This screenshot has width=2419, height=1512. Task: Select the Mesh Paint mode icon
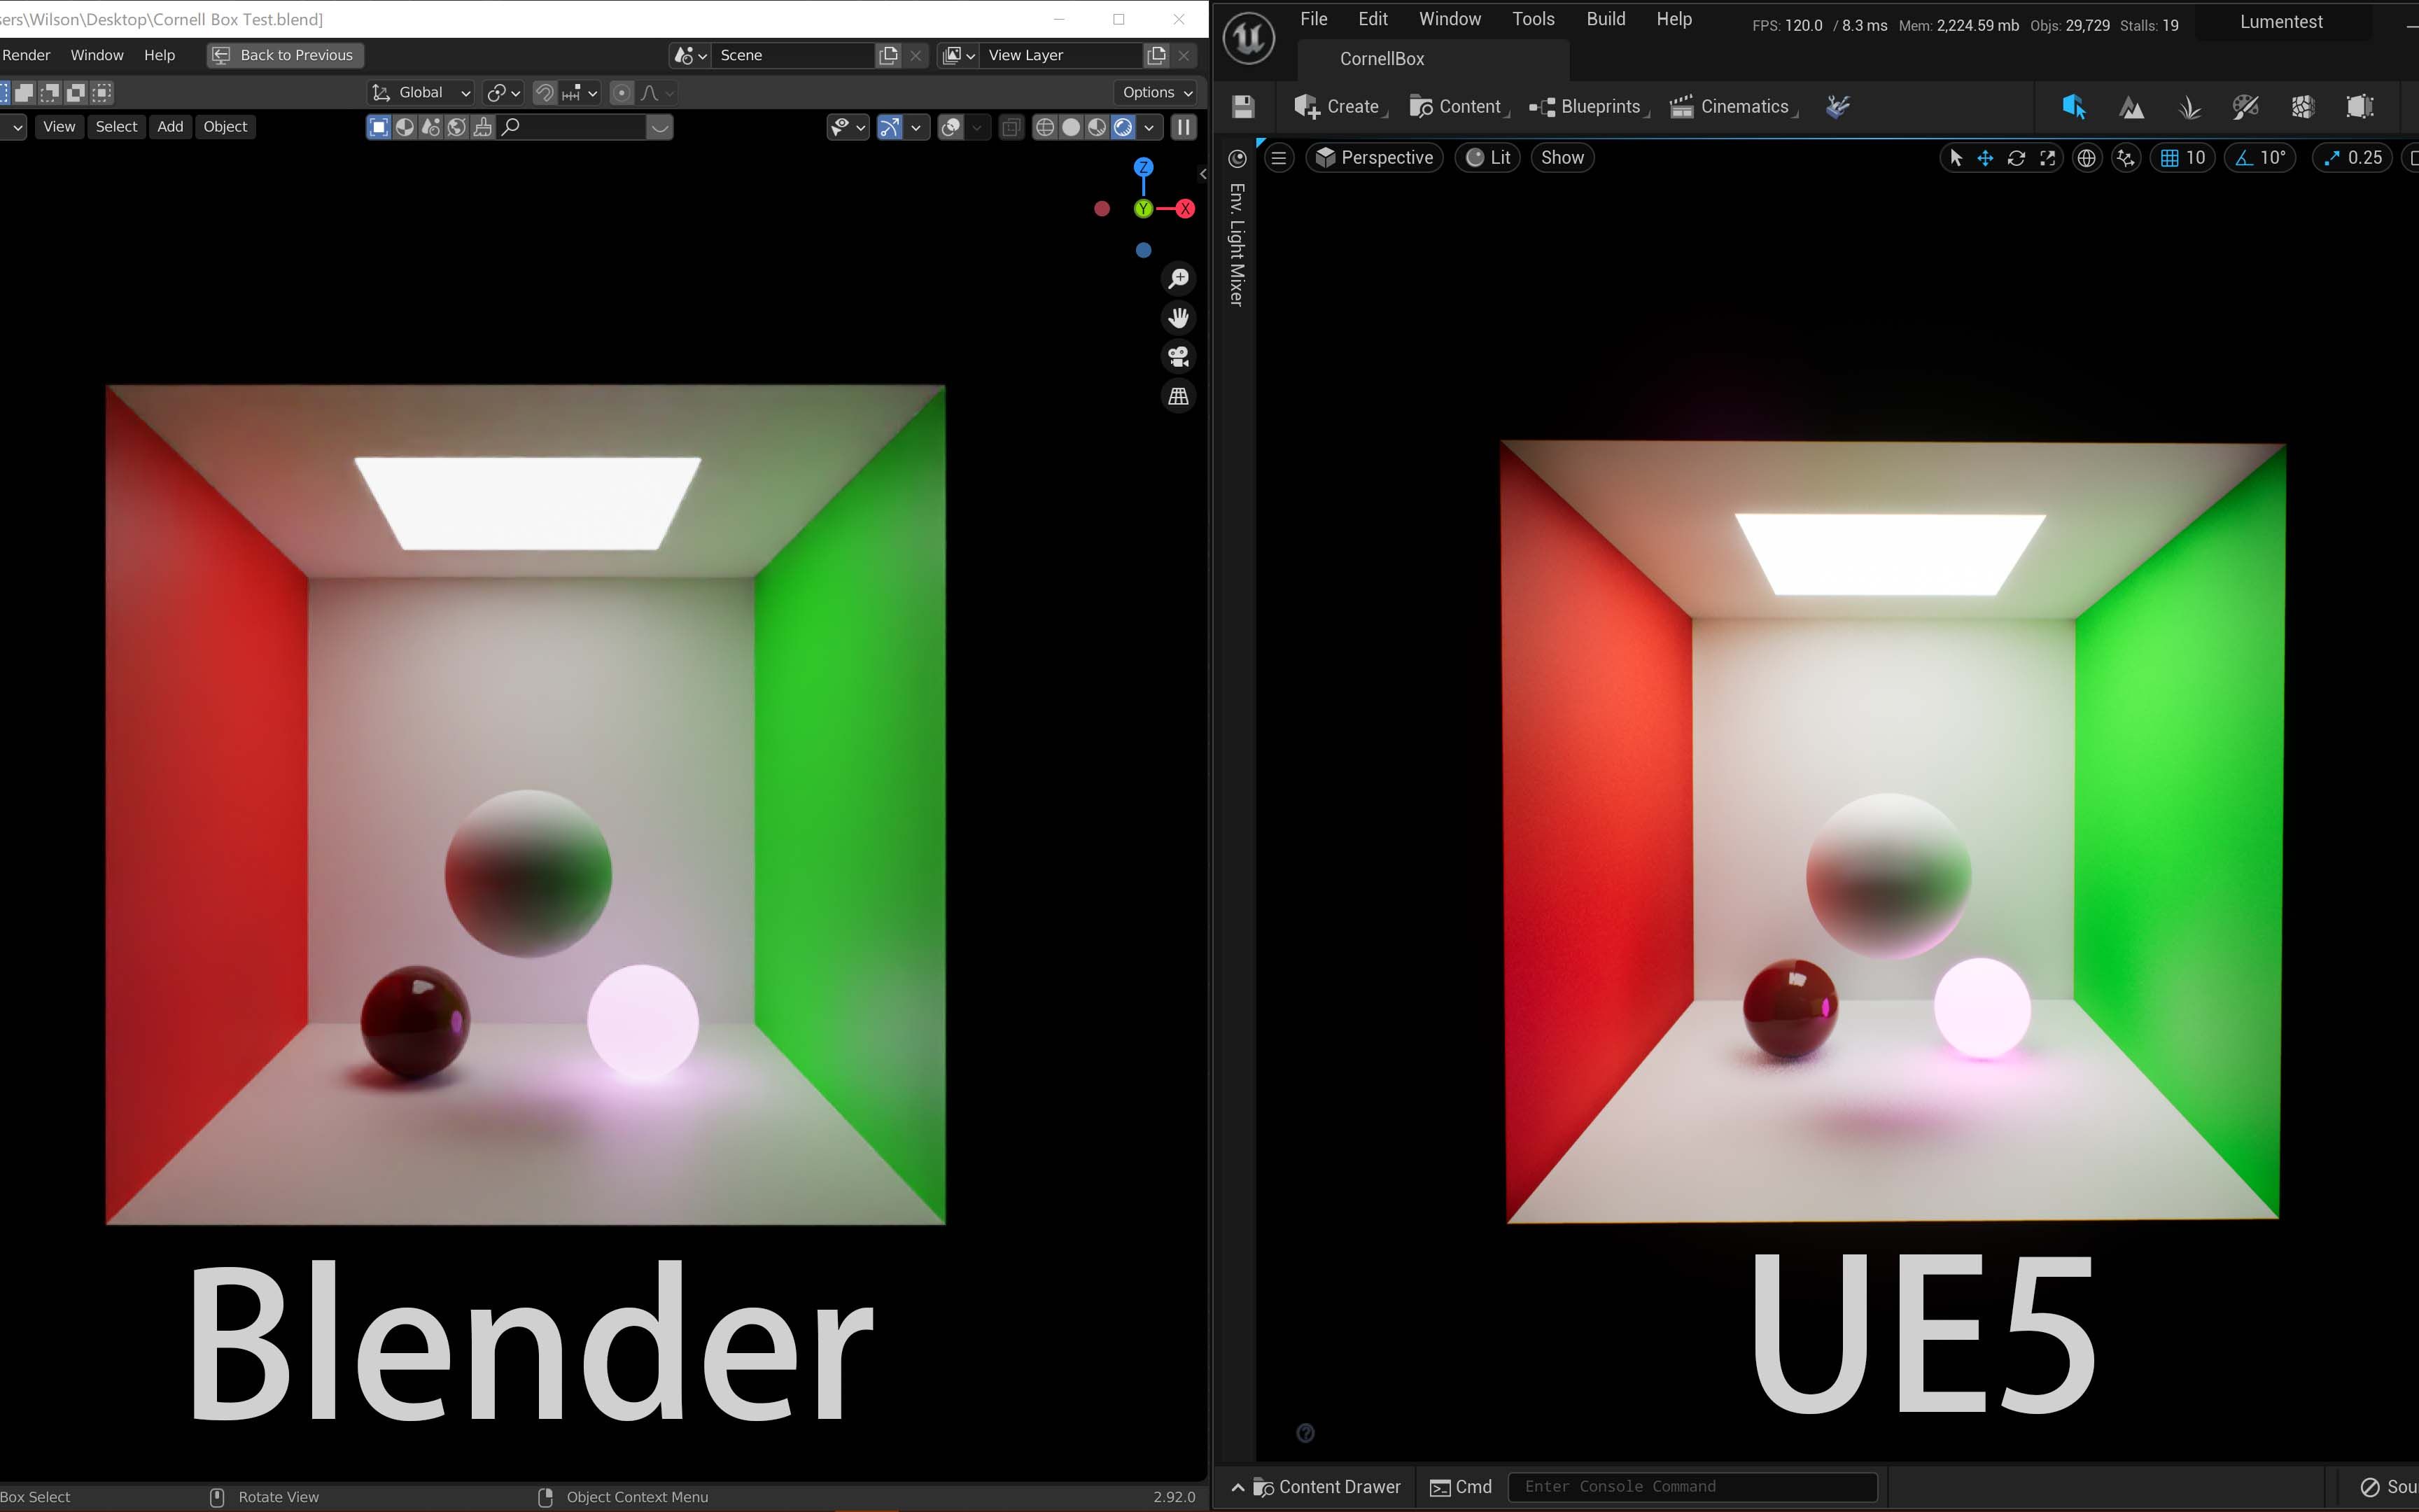[2245, 107]
